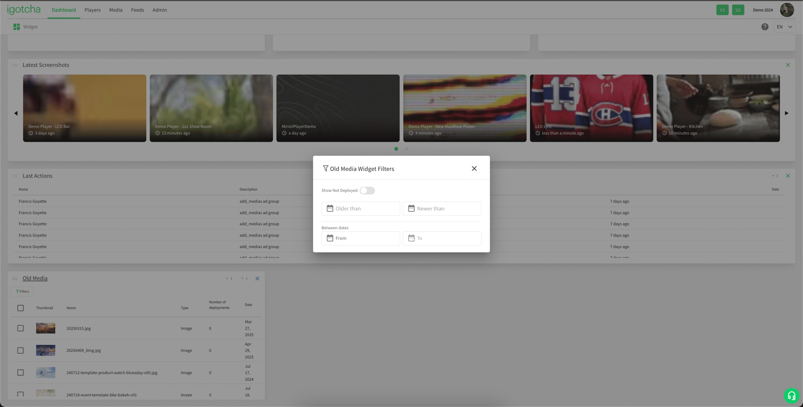Click the Type column header in Old Media
This screenshot has width=803, height=407.
(x=184, y=308)
